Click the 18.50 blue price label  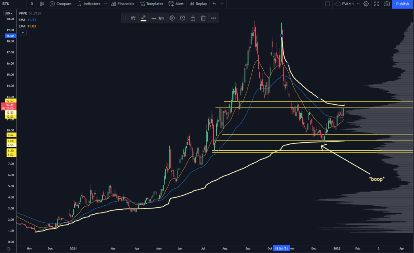tap(10, 36)
